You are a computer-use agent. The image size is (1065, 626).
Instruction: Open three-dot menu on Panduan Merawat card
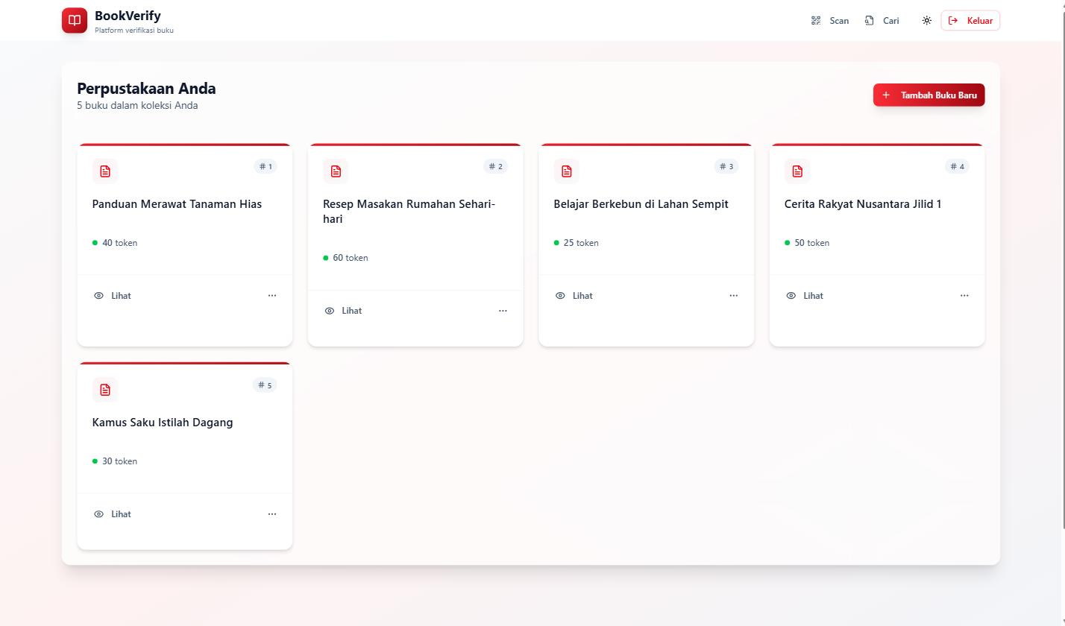tap(272, 296)
